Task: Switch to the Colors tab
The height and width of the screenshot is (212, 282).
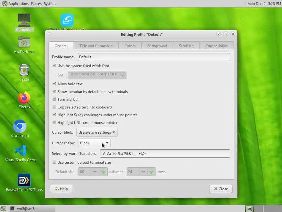Action: pos(130,46)
